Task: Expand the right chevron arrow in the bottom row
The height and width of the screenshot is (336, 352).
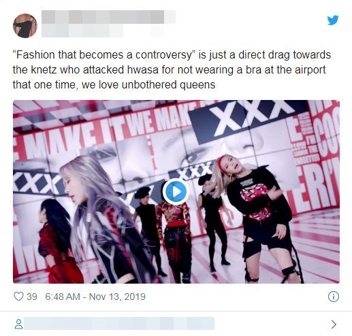Action: [x=334, y=324]
